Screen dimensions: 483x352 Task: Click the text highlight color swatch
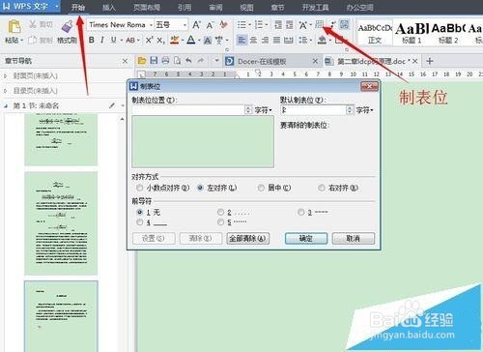pos(174,40)
